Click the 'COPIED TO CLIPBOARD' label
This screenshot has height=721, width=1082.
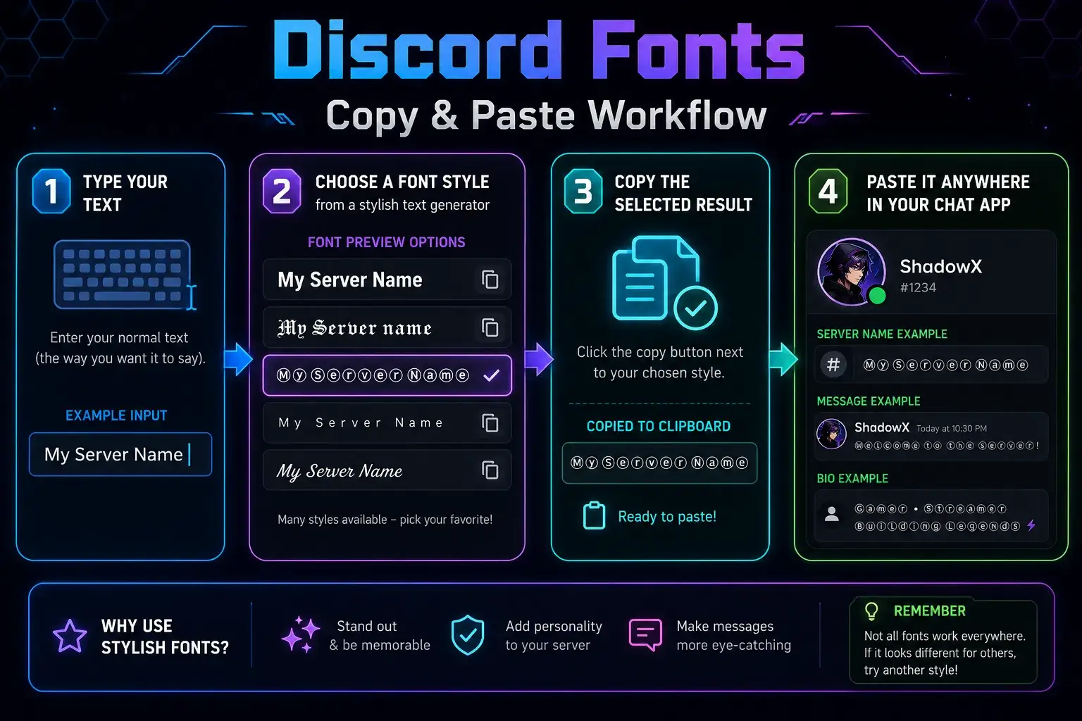[659, 426]
